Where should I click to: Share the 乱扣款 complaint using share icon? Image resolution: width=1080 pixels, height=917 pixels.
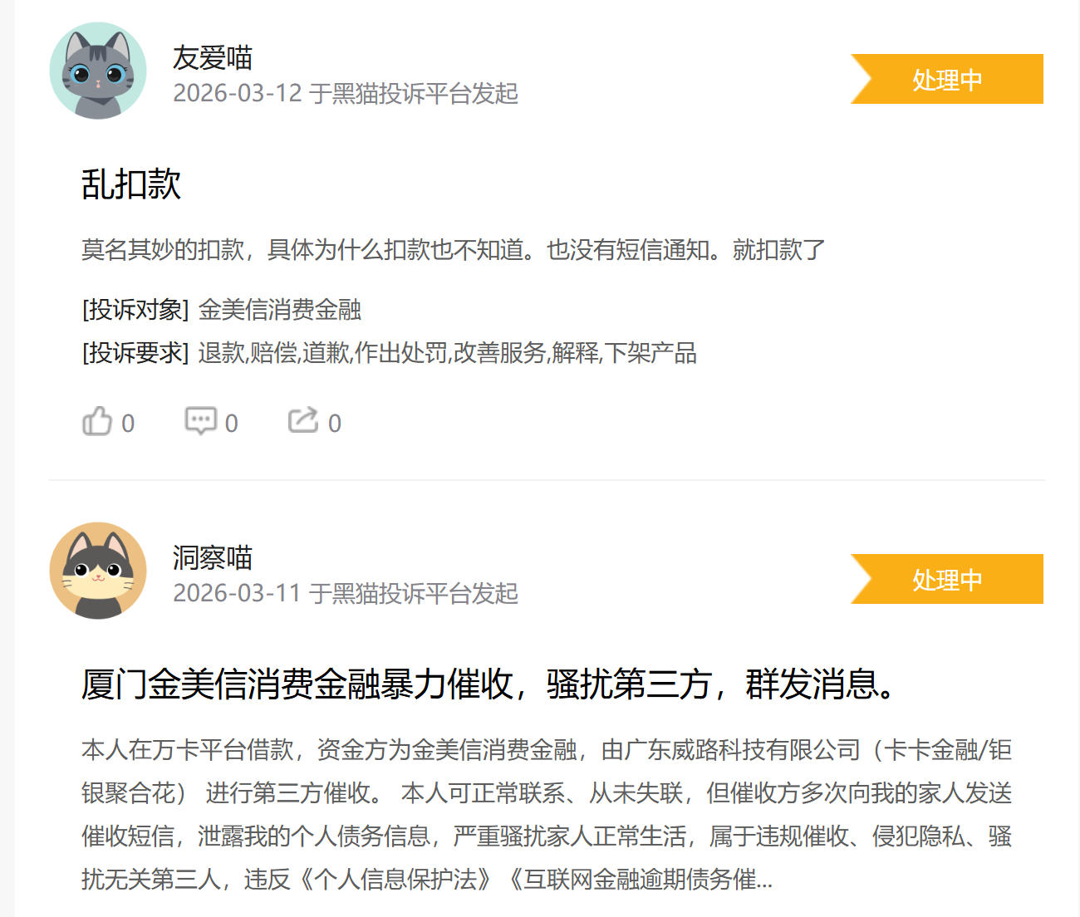pyautogui.click(x=303, y=420)
